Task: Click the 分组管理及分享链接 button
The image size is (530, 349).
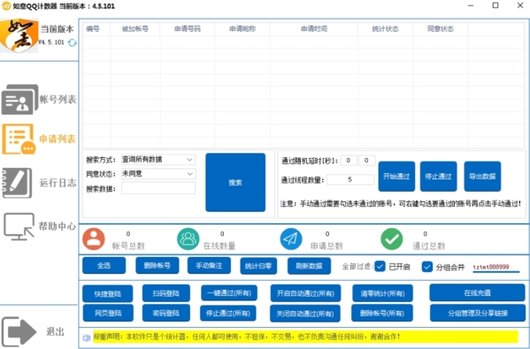Action: coord(478,314)
